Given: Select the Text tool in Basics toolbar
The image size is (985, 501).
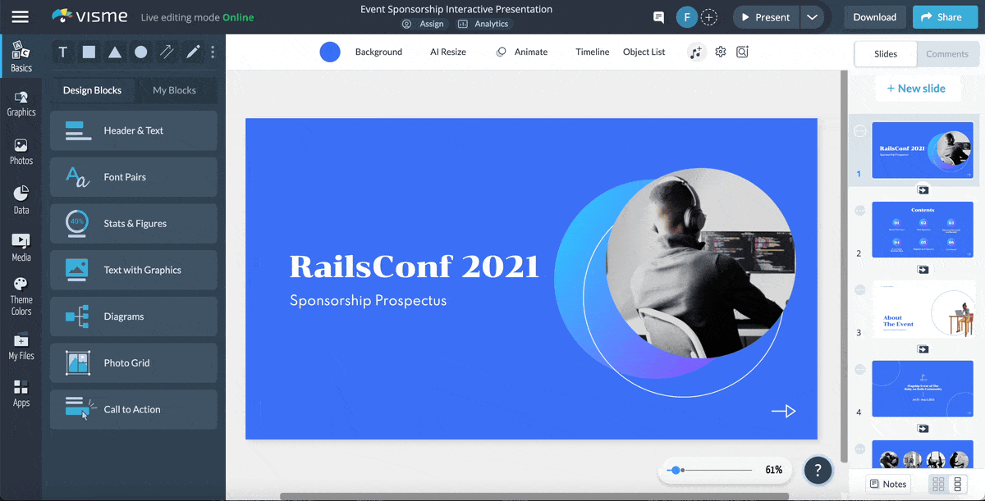Looking at the screenshot, I should 63,52.
